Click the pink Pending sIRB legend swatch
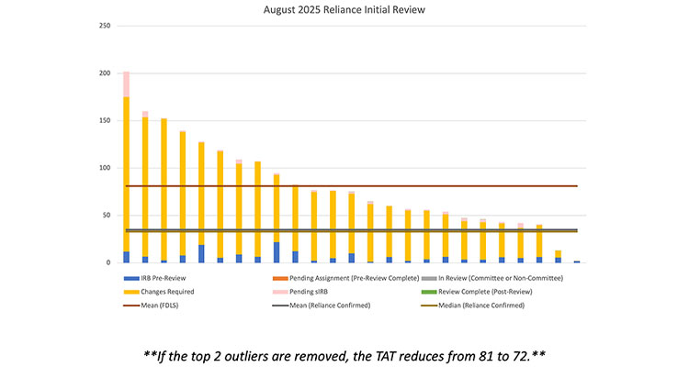 (x=279, y=292)
